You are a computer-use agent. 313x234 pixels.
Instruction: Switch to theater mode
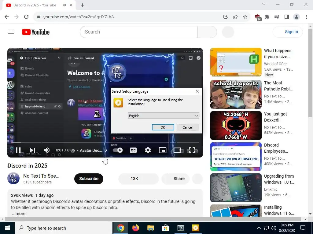[x=177, y=150]
